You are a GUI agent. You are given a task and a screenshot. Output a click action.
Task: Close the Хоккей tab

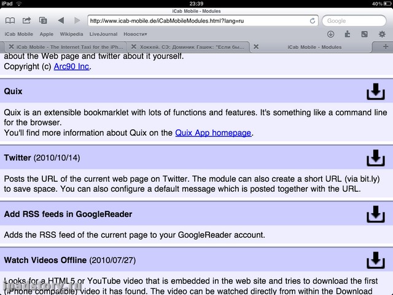134,47
